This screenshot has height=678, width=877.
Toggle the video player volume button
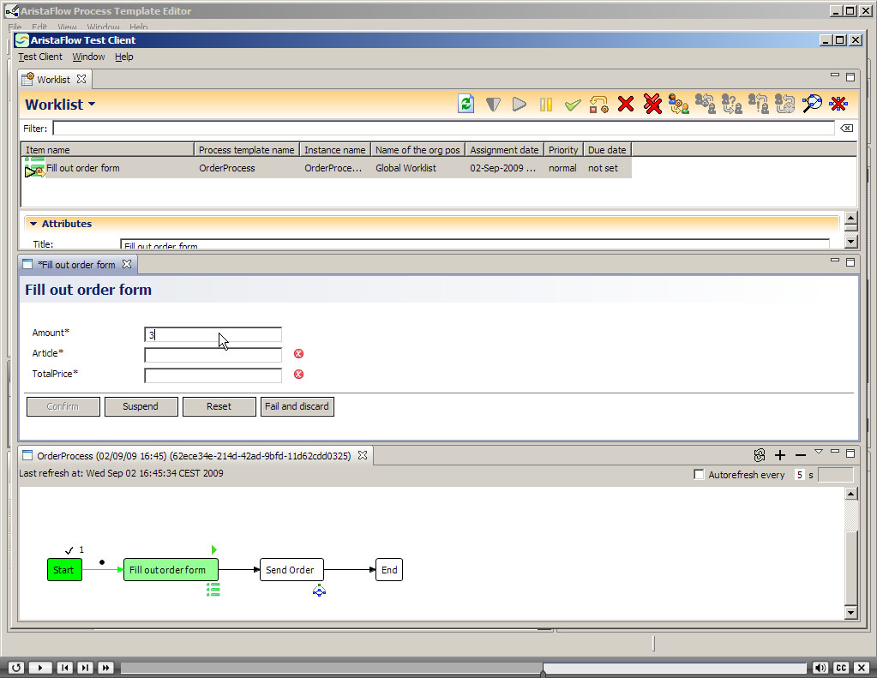pyautogui.click(x=820, y=668)
